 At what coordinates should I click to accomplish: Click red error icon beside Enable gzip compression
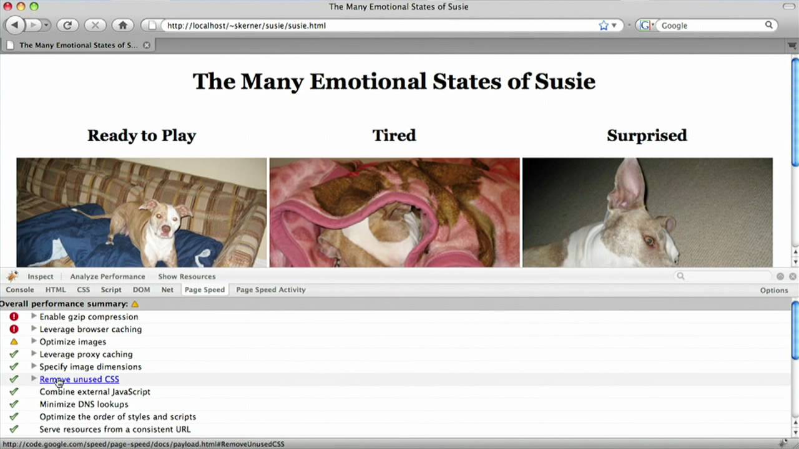point(14,317)
